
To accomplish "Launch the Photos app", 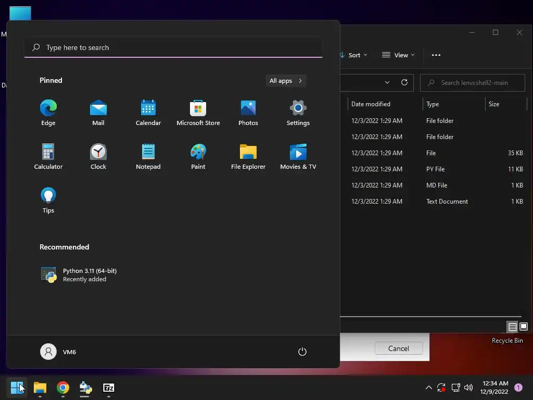I will [x=248, y=113].
